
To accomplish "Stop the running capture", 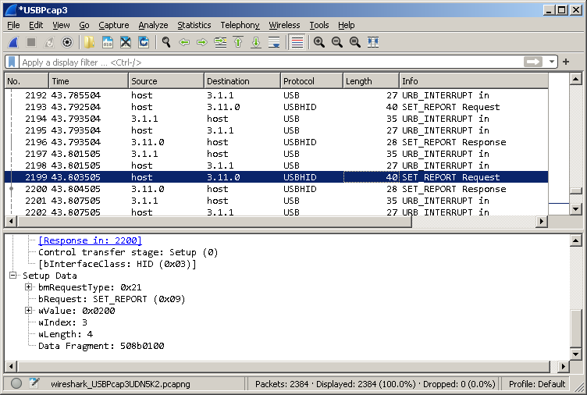I will point(31,42).
